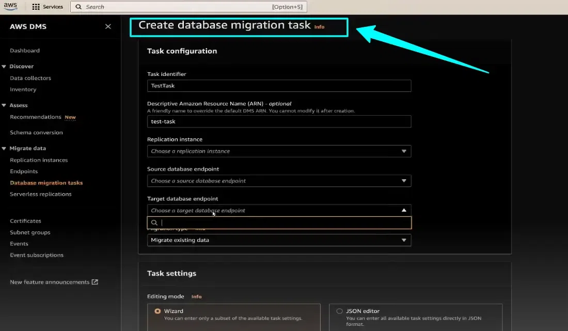
Task: Collapse the Migrate data section
Action: click(x=4, y=149)
